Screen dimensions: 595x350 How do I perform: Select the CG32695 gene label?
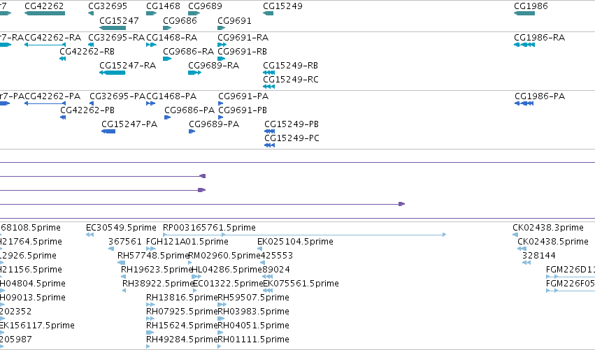coord(108,6)
